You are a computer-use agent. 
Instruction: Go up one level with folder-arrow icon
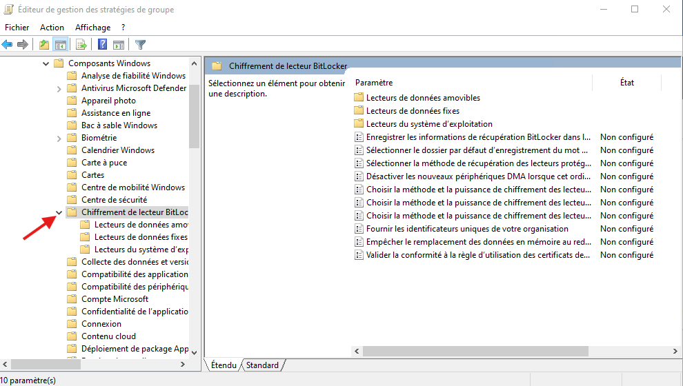[44, 44]
